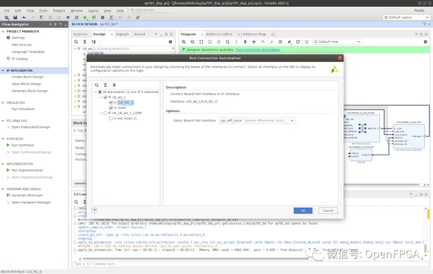Viewport: 433px width, 274px height.
Task: Open the Tools menu
Action: click(43, 10)
